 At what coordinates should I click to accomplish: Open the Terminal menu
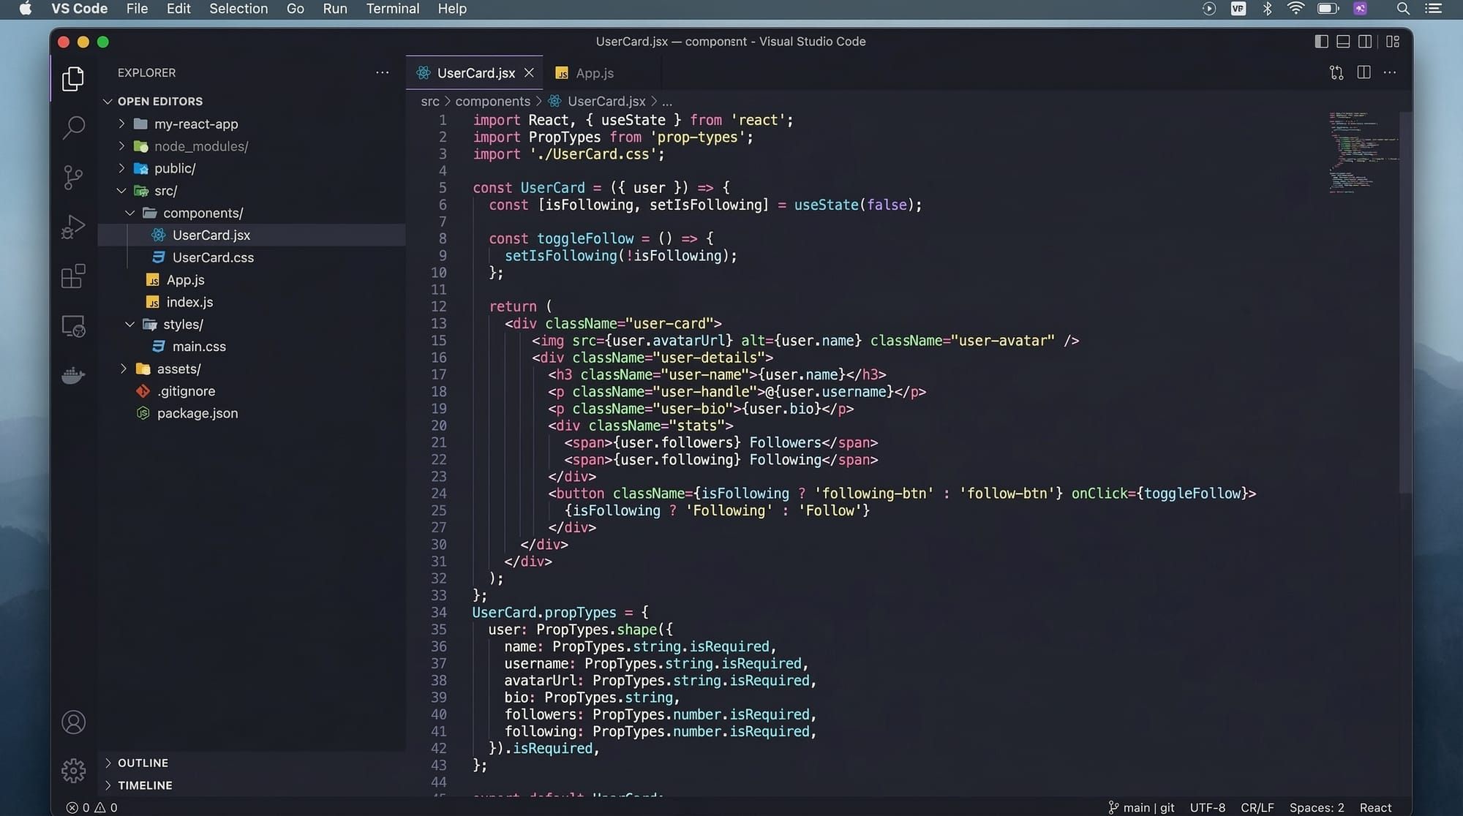[392, 9]
